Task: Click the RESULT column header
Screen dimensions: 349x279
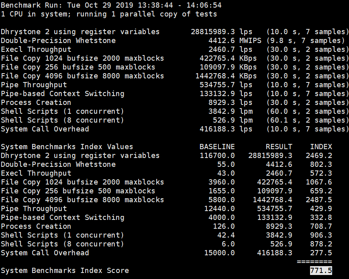Action: click(279, 147)
